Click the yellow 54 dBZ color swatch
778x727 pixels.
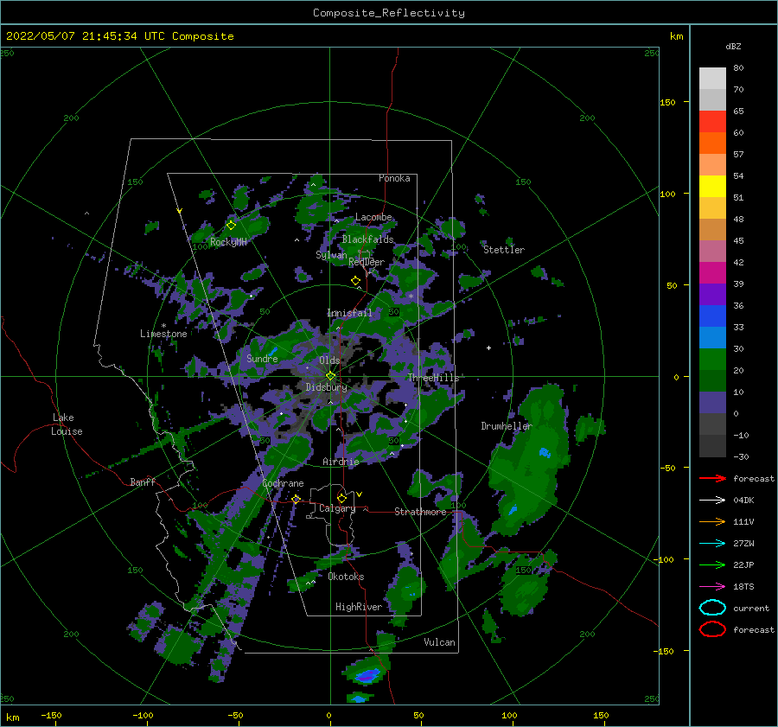pos(712,186)
